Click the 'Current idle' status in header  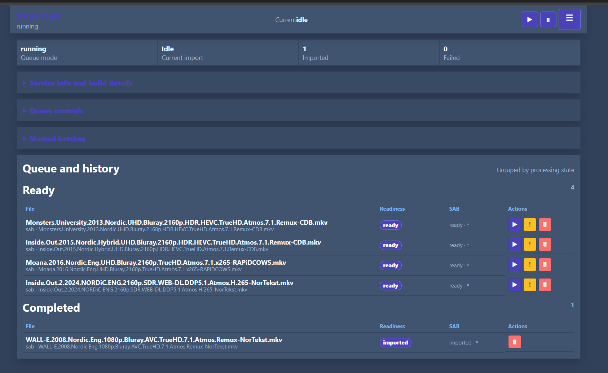pyautogui.click(x=291, y=20)
